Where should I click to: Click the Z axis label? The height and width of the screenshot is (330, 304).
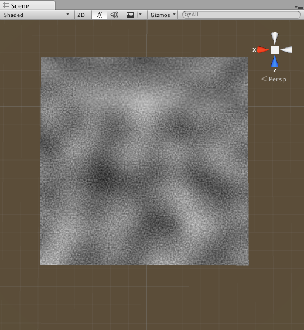[x=275, y=70]
